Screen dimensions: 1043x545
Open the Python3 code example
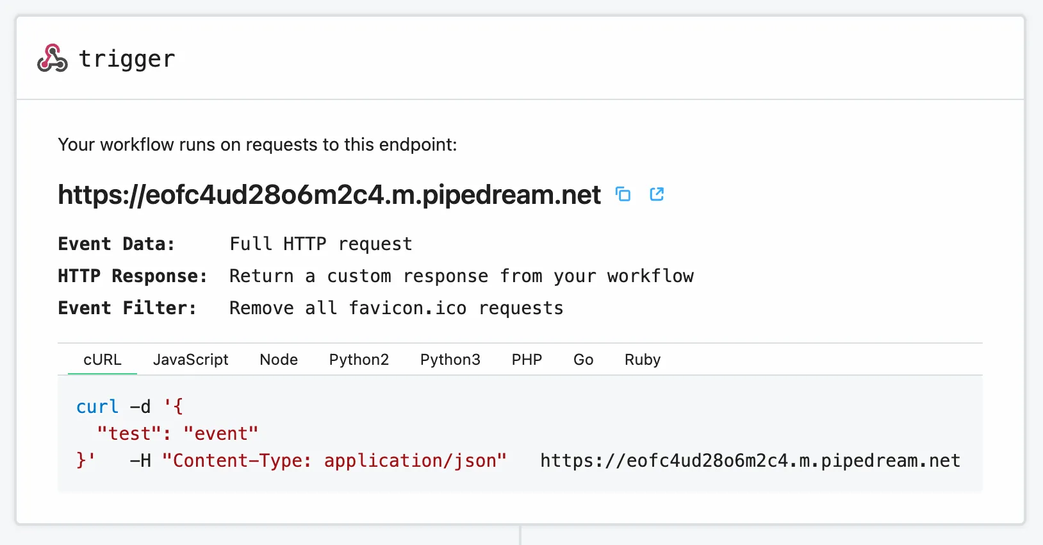pos(450,360)
